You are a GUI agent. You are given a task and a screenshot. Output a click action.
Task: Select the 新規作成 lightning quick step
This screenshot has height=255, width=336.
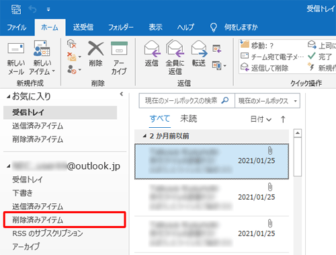click(x=322, y=68)
